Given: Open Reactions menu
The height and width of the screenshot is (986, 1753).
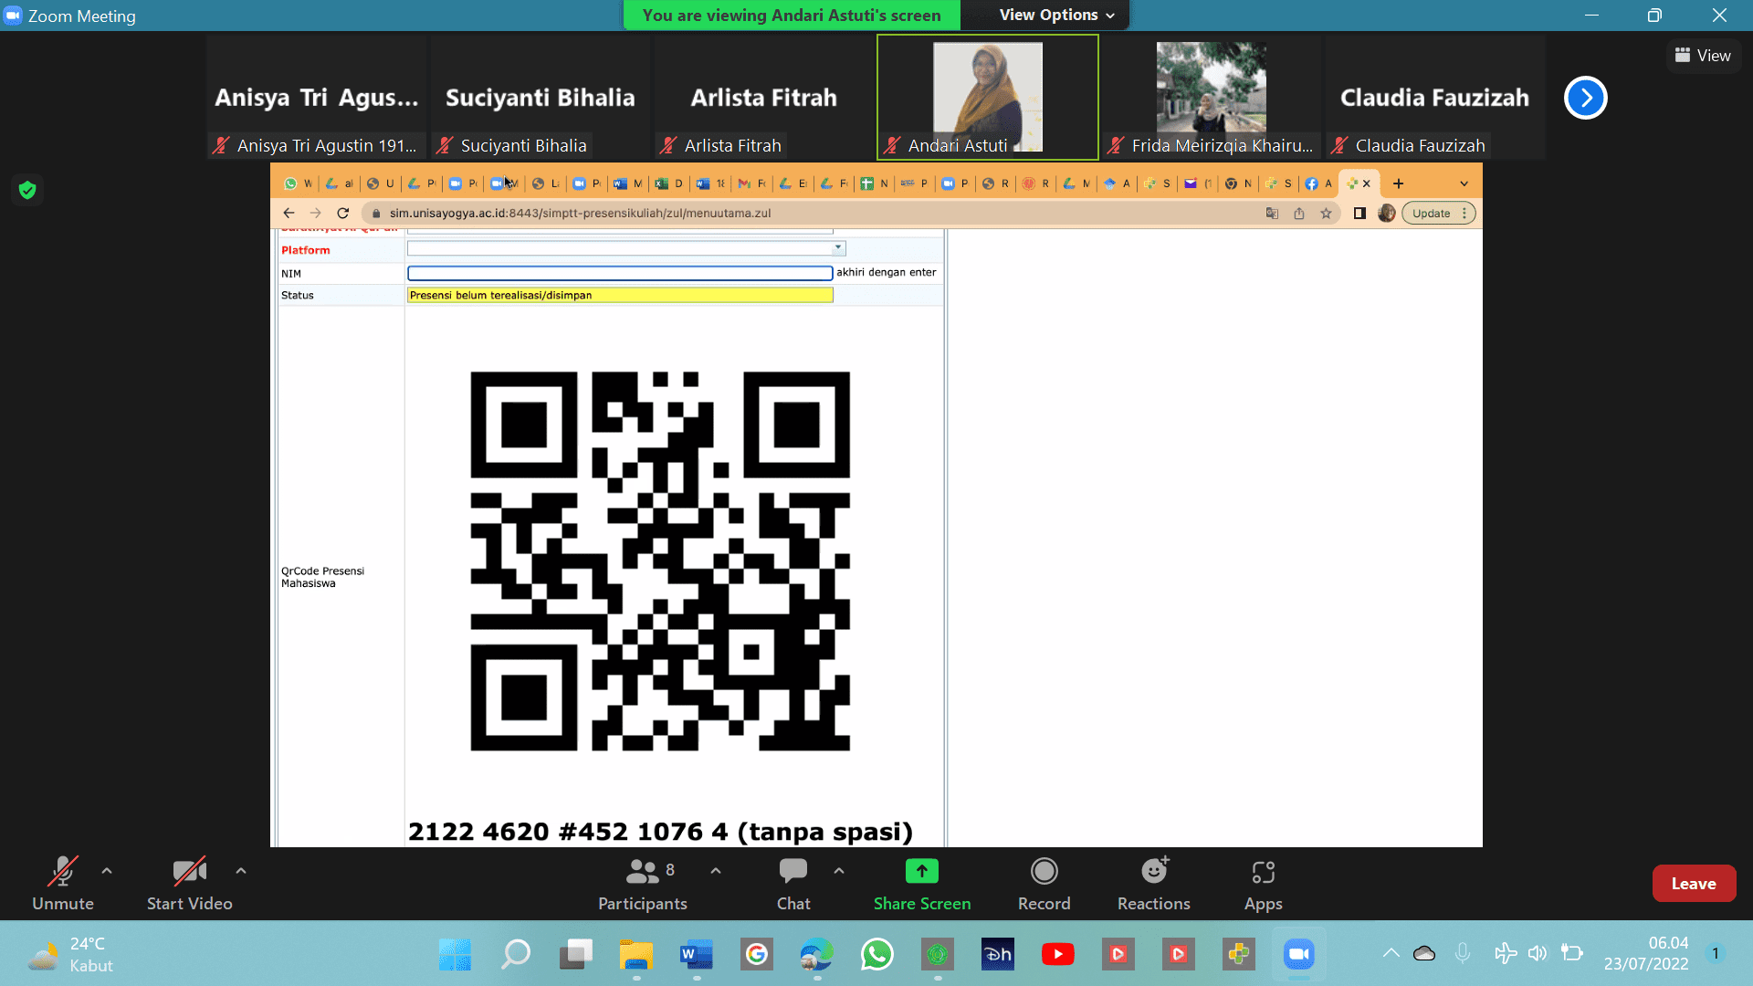Looking at the screenshot, I should [1154, 883].
